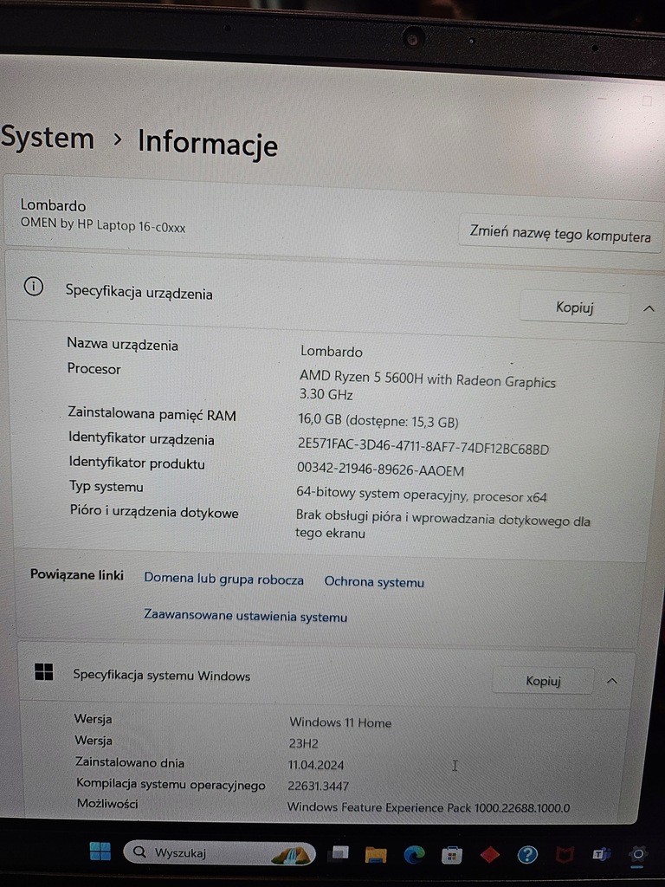Click the Lombardo computer name at top

click(53, 204)
